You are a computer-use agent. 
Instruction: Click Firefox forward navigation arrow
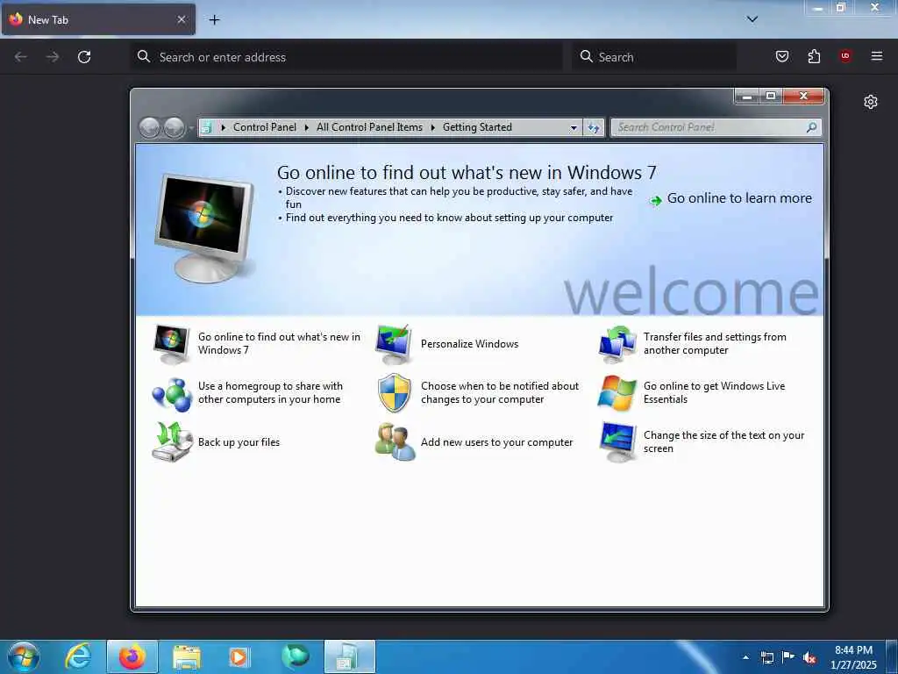(x=53, y=57)
